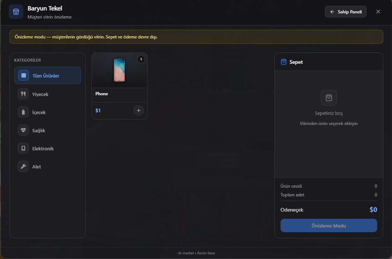Click the wrench icon for Alet

(23, 166)
